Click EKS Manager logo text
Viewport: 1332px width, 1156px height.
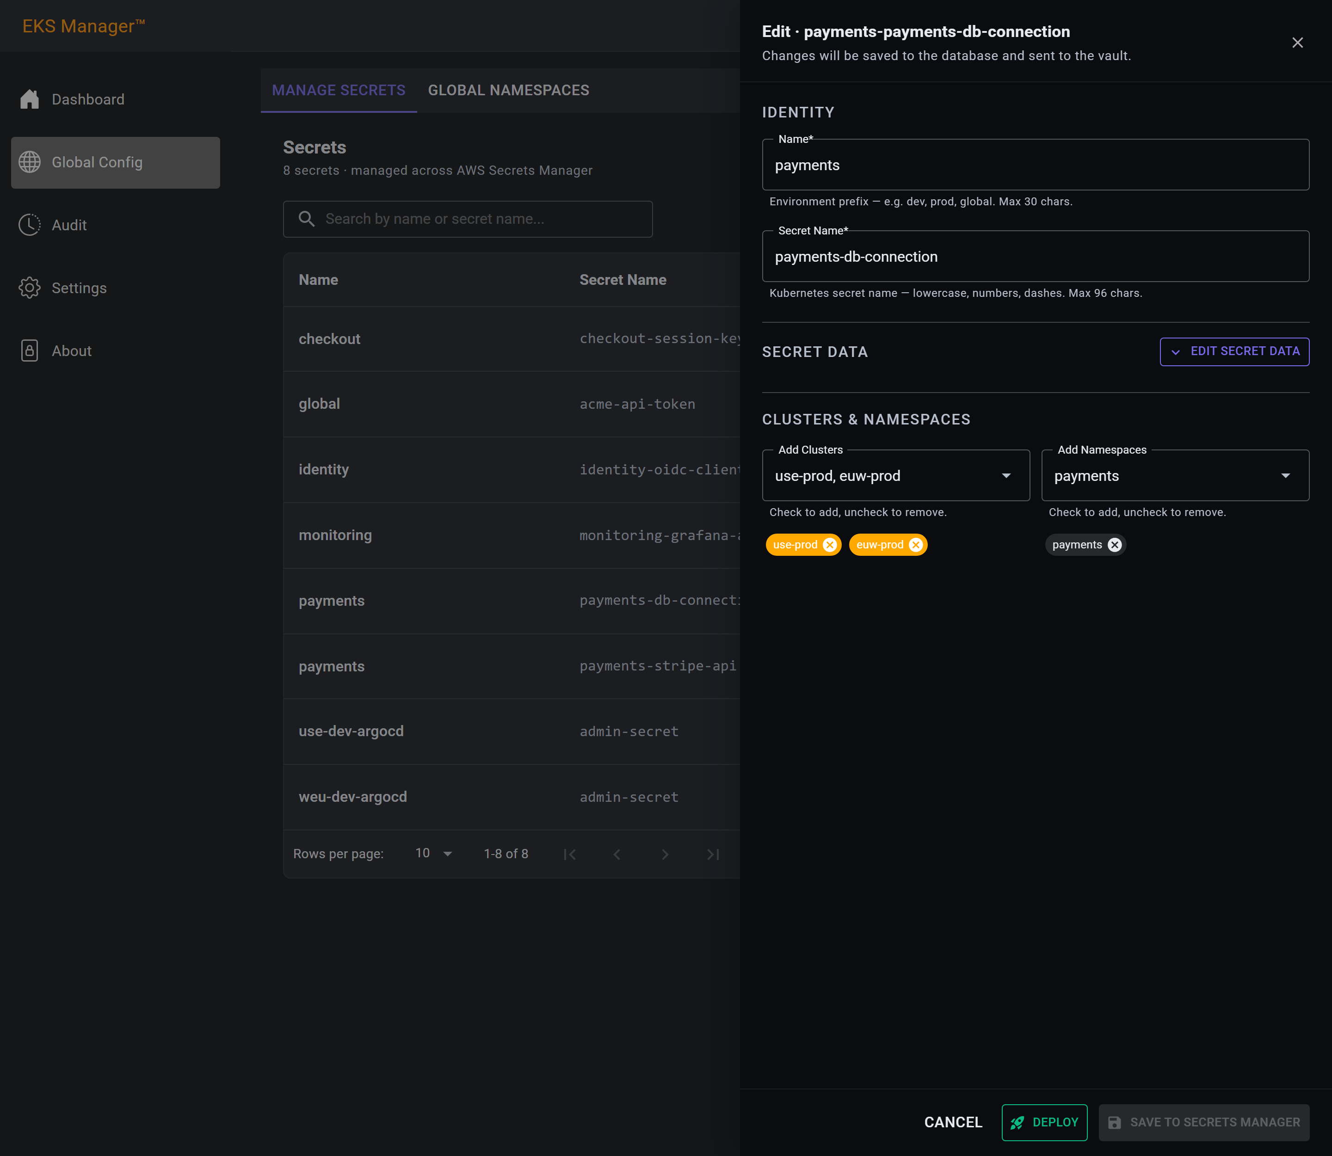(x=84, y=26)
